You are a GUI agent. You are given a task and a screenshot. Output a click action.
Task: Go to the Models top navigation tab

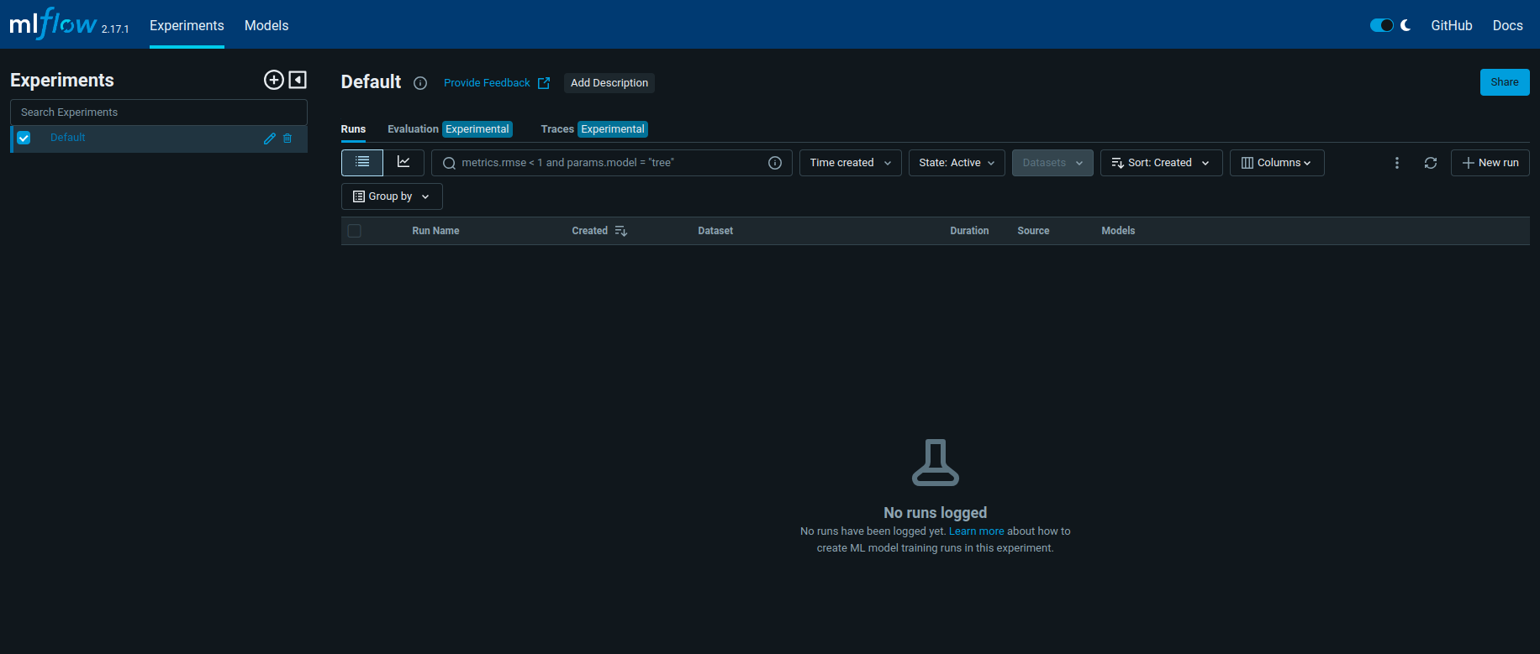(x=266, y=25)
